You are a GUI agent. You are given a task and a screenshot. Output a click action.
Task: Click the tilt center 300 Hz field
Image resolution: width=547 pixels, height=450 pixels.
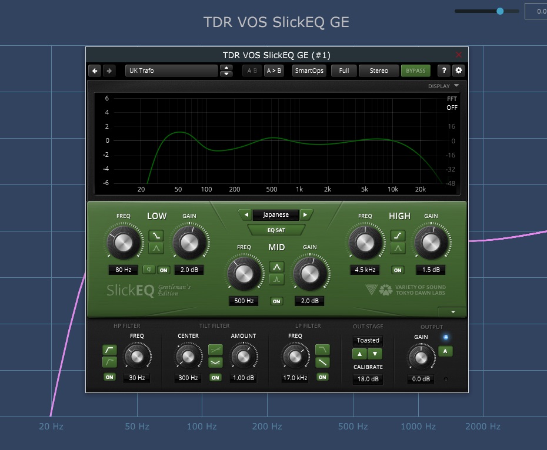(x=188, y=378)
